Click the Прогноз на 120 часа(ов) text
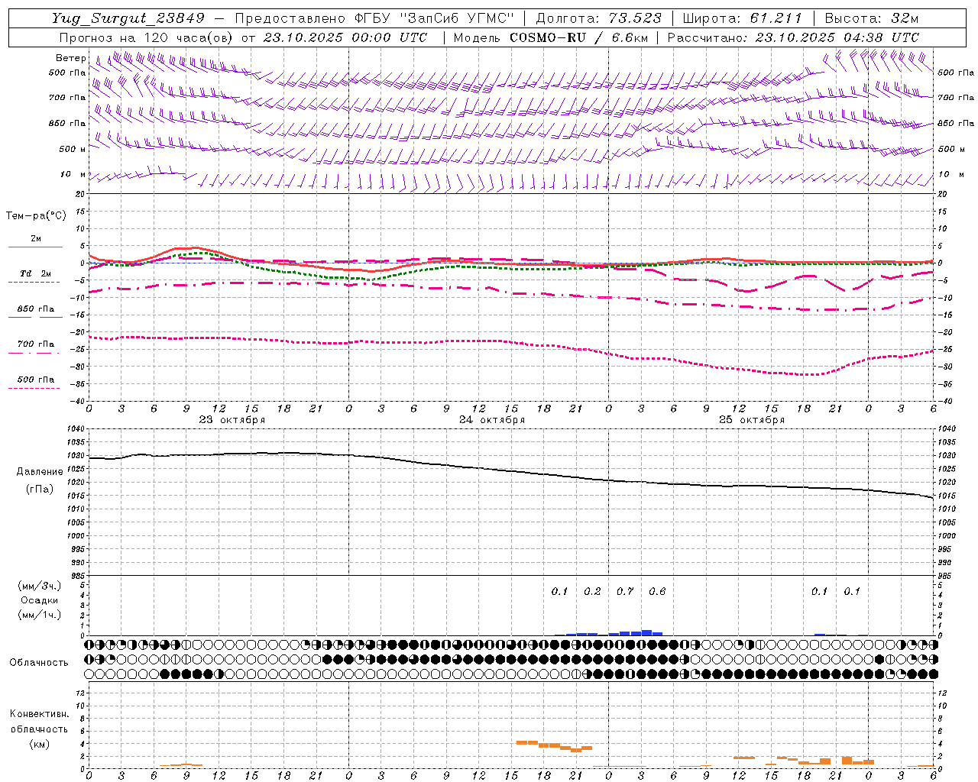The width and height of the screenshot is (978, 782). point(147,37)
